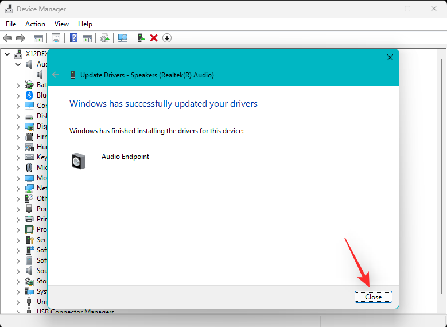Click the Close button in Update Drivers dialog
Image resolution: width=447 pixels, height=327 pixels.
pos(373,297)
